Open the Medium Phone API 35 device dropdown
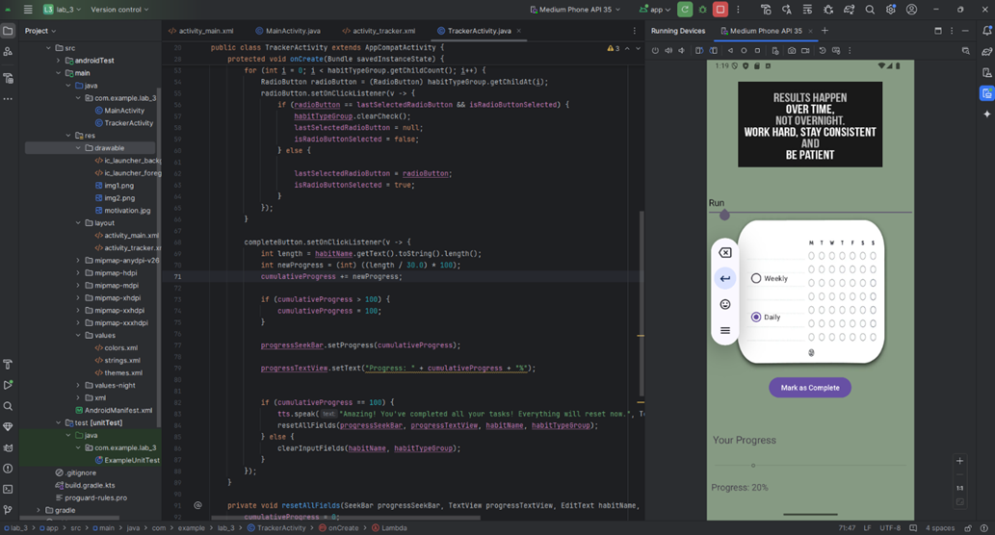Viewport: 995px width, 535px height. pos(575,10)
